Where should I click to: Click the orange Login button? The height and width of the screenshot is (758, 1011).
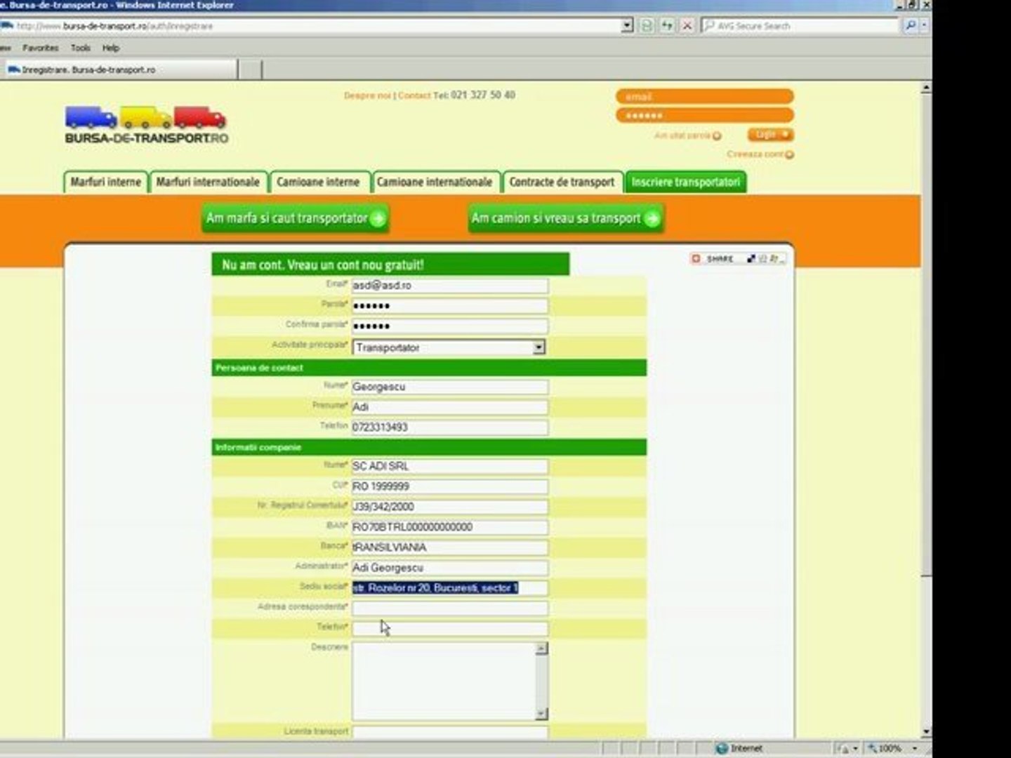[x=770, y=134]
